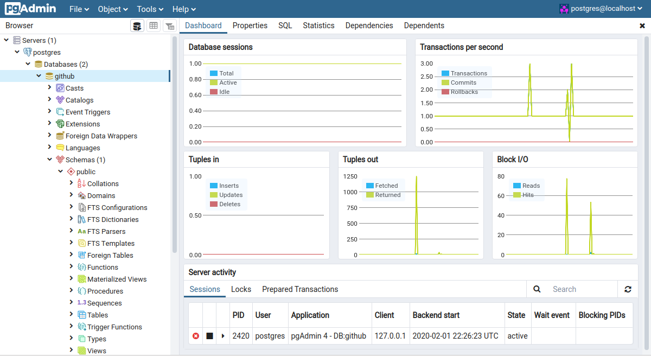This screenshot has width=651, height=356.
Task: Expand the Catalogs node
Action: click(50, 99)
